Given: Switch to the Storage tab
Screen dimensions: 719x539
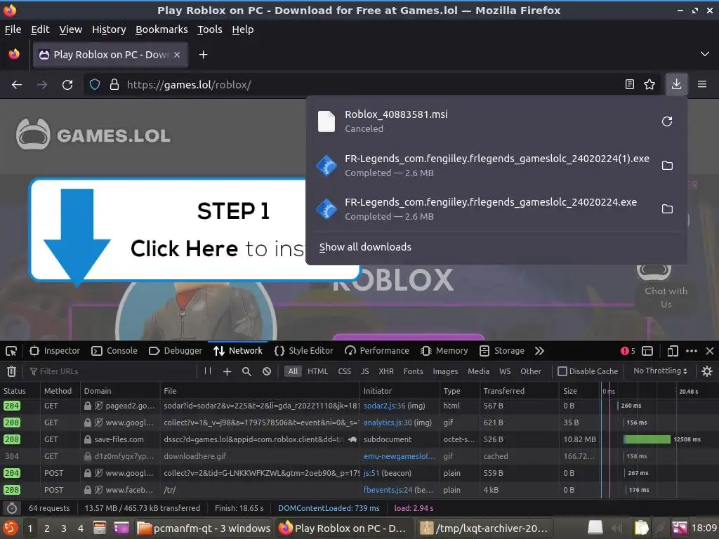Looking at the screenshot, I should pyautogui.click(x=502, y=351).
